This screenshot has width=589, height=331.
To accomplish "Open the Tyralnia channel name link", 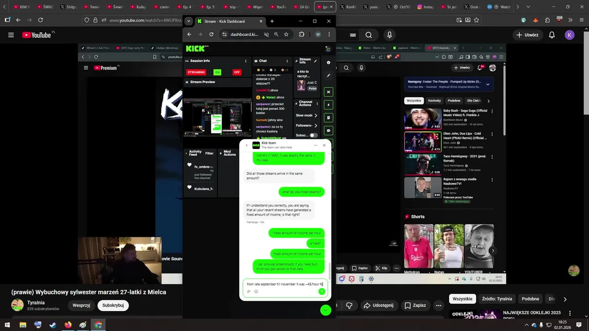I will [x=36, y=302].
